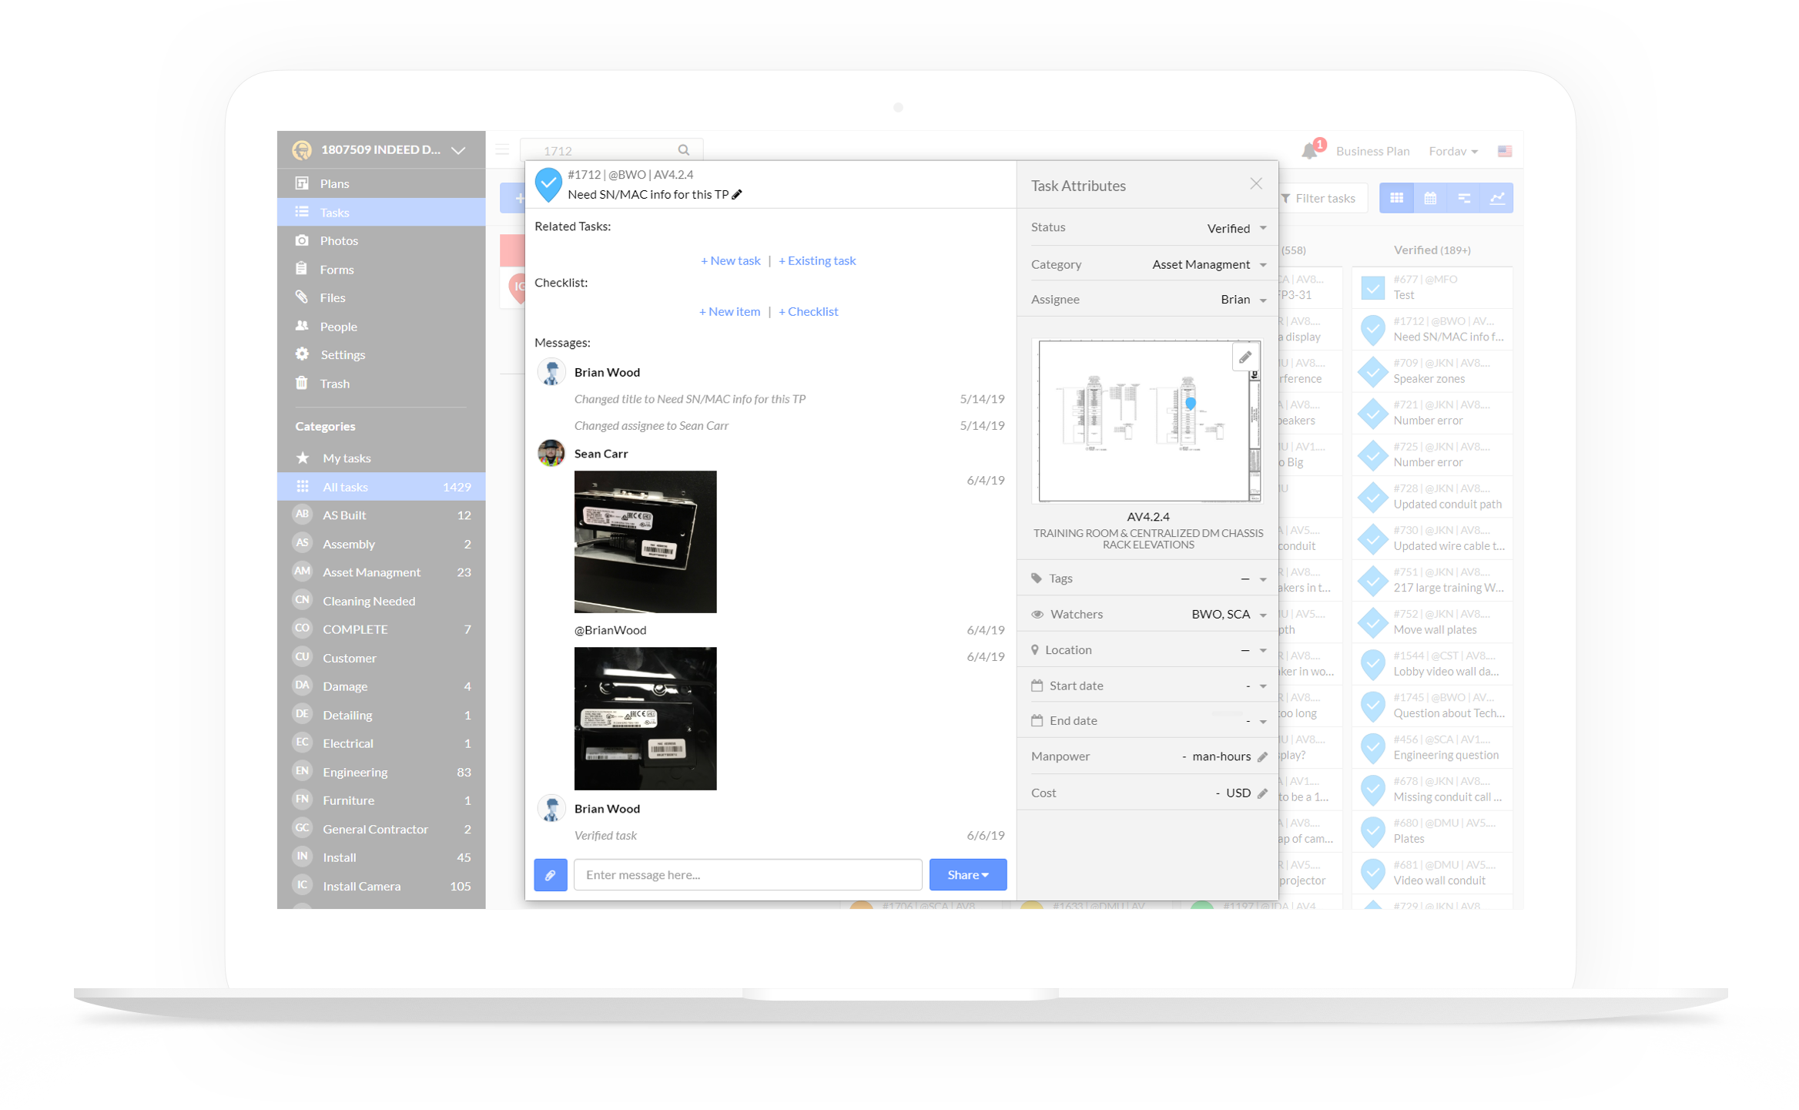Select the grid view icon
Viewport: 1799px width, 1110px height.
tap(1396, 198)
